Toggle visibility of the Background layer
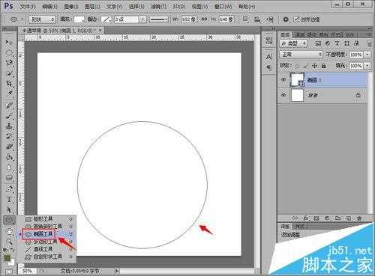The width and height of the screenshot is (375, 276). (283, 95)
